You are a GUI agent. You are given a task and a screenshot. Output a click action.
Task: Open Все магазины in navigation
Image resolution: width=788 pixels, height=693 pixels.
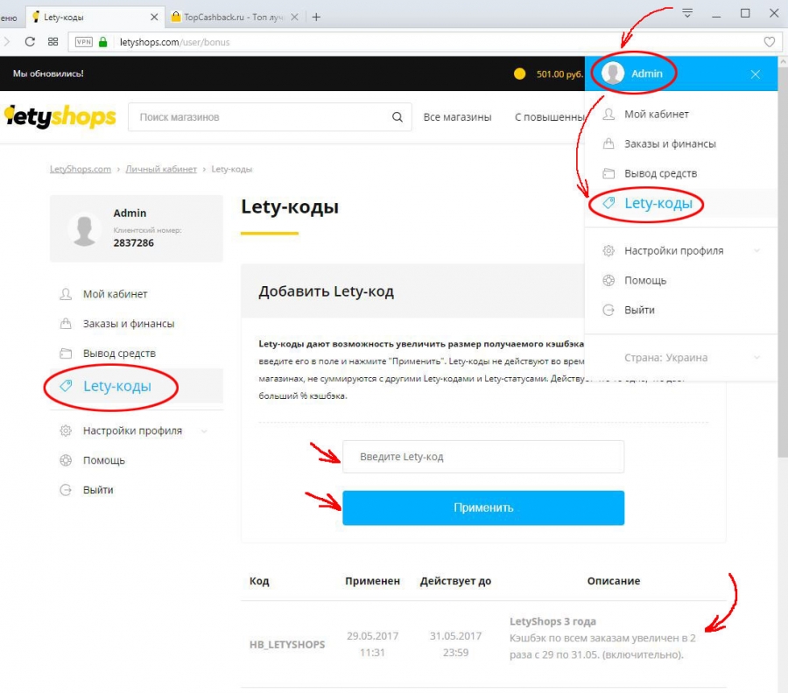pos(457,117)
